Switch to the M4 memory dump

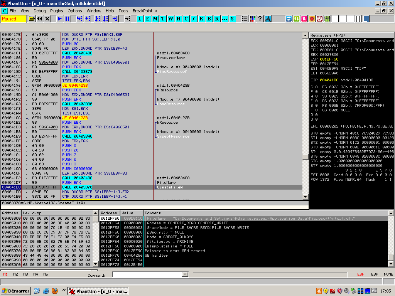click(35, 274)
